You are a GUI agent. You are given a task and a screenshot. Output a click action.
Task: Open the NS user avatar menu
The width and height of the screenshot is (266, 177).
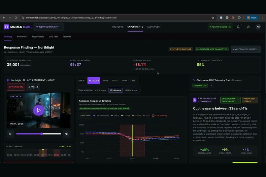258,27
